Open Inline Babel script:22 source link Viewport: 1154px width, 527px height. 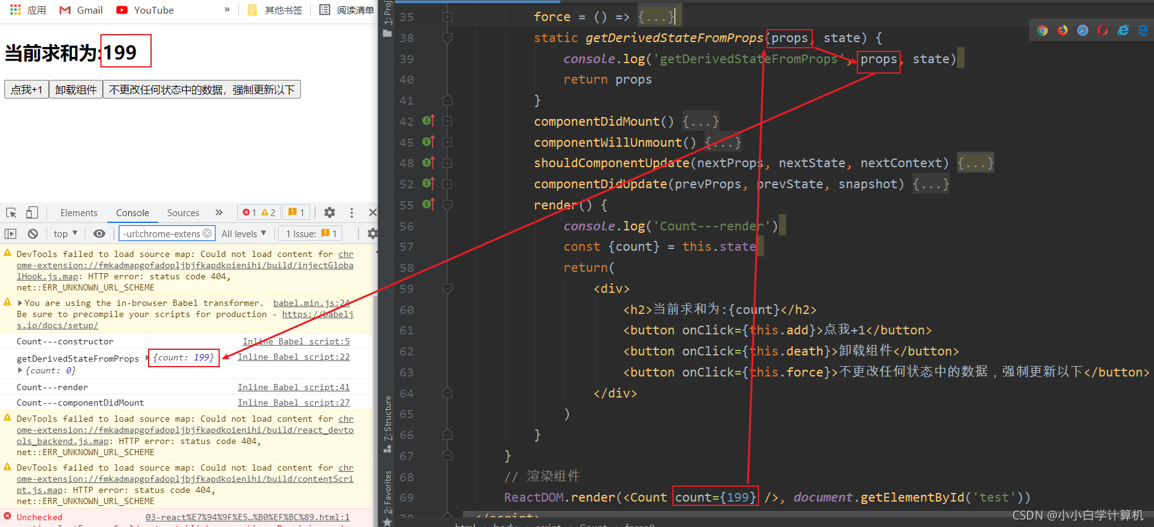click(x=293, y=357)
